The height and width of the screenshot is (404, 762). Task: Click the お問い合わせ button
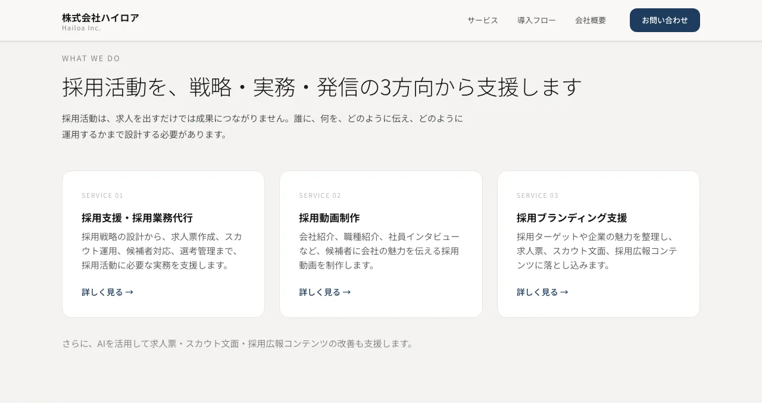665,20
